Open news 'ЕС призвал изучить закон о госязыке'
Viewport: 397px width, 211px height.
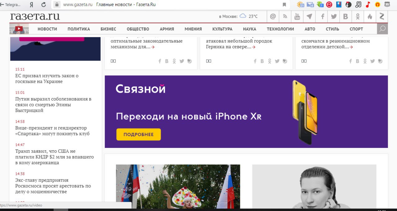47,79
